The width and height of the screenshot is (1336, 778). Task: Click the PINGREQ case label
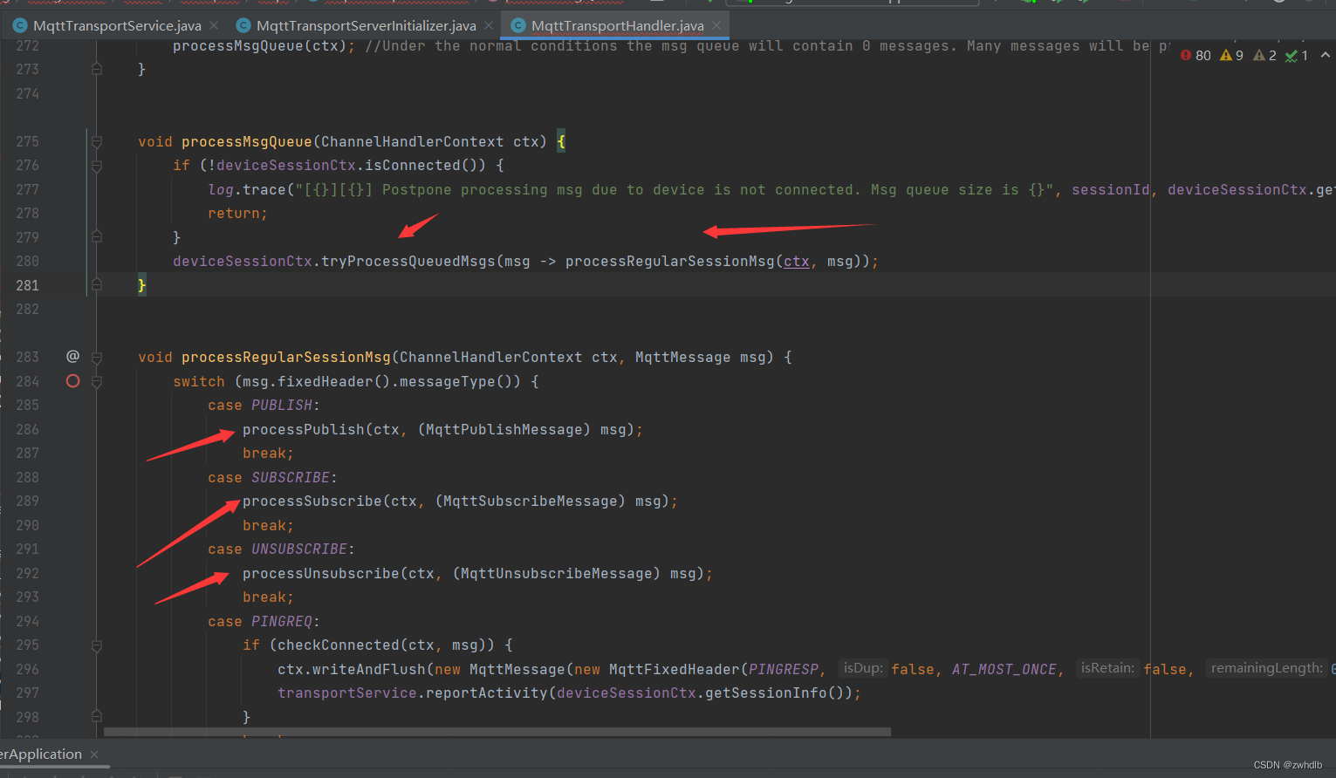(282, 622)
